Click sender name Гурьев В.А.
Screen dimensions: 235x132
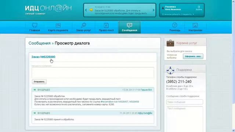point(146,90)
